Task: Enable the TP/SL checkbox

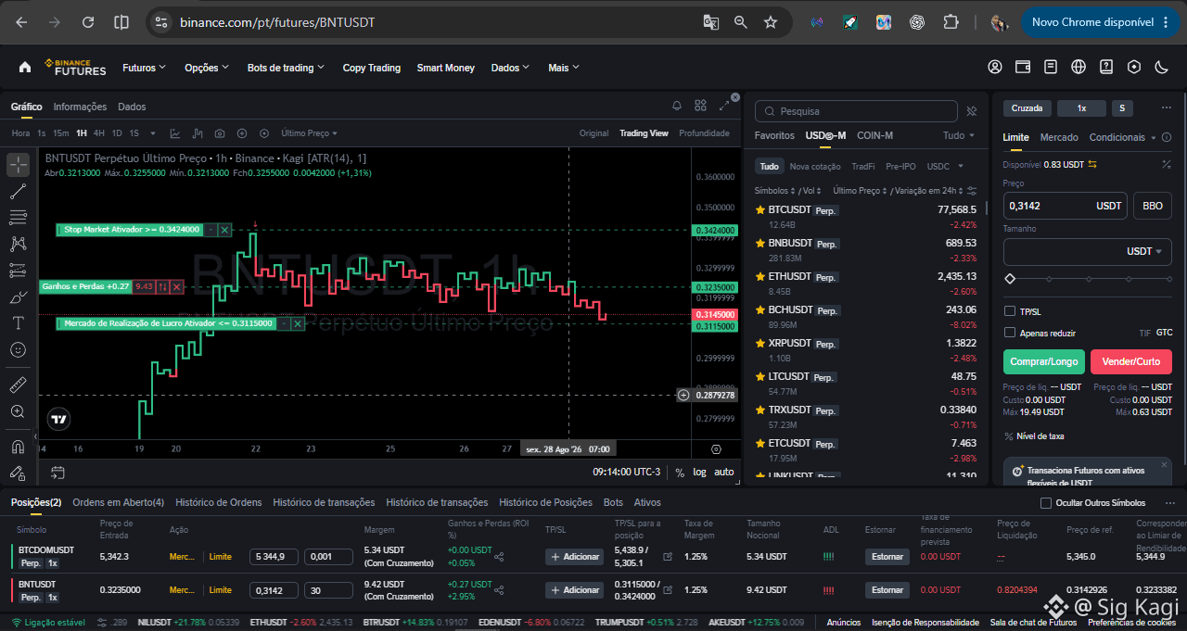Action: [1010, 311]
